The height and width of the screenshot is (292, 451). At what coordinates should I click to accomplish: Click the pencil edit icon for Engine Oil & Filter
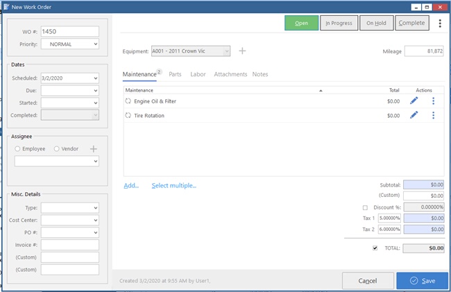(414, 101)
